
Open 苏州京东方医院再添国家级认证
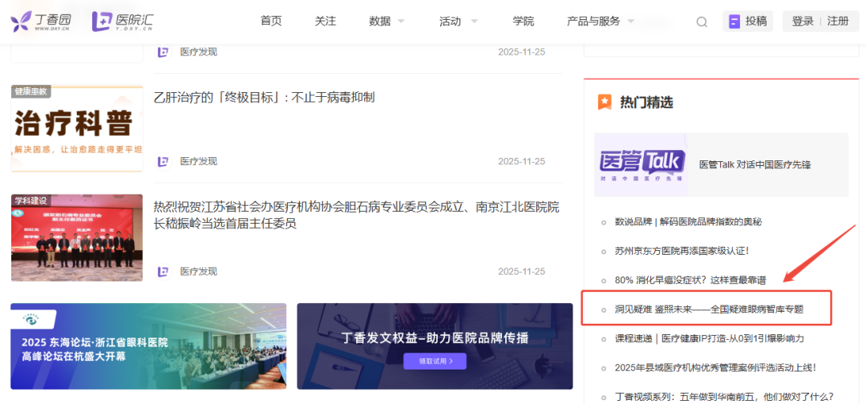tap(682, 251)
